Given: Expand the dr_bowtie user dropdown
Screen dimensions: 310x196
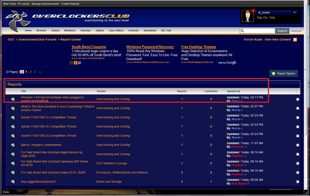Looking at the screenshot, I should [295, 12].
